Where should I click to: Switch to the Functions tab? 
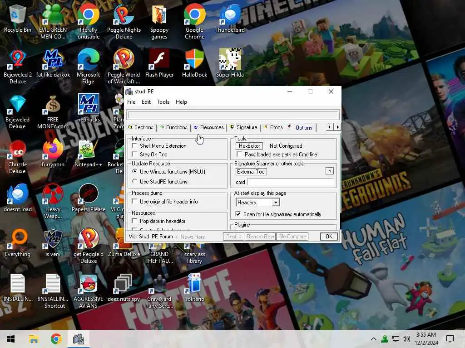coord(174,127)
